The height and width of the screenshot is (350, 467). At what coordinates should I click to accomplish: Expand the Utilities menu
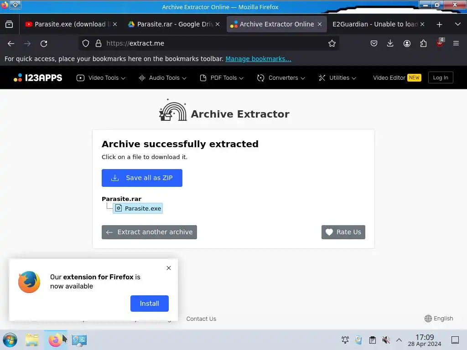(x=337, y=77)
